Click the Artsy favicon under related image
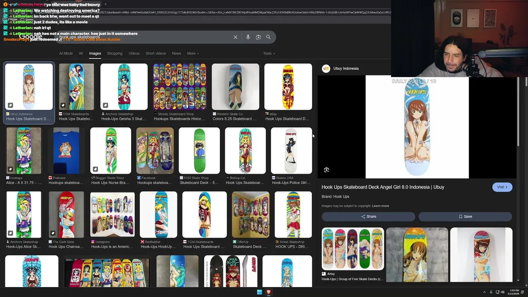 click(x=324, y=274)
